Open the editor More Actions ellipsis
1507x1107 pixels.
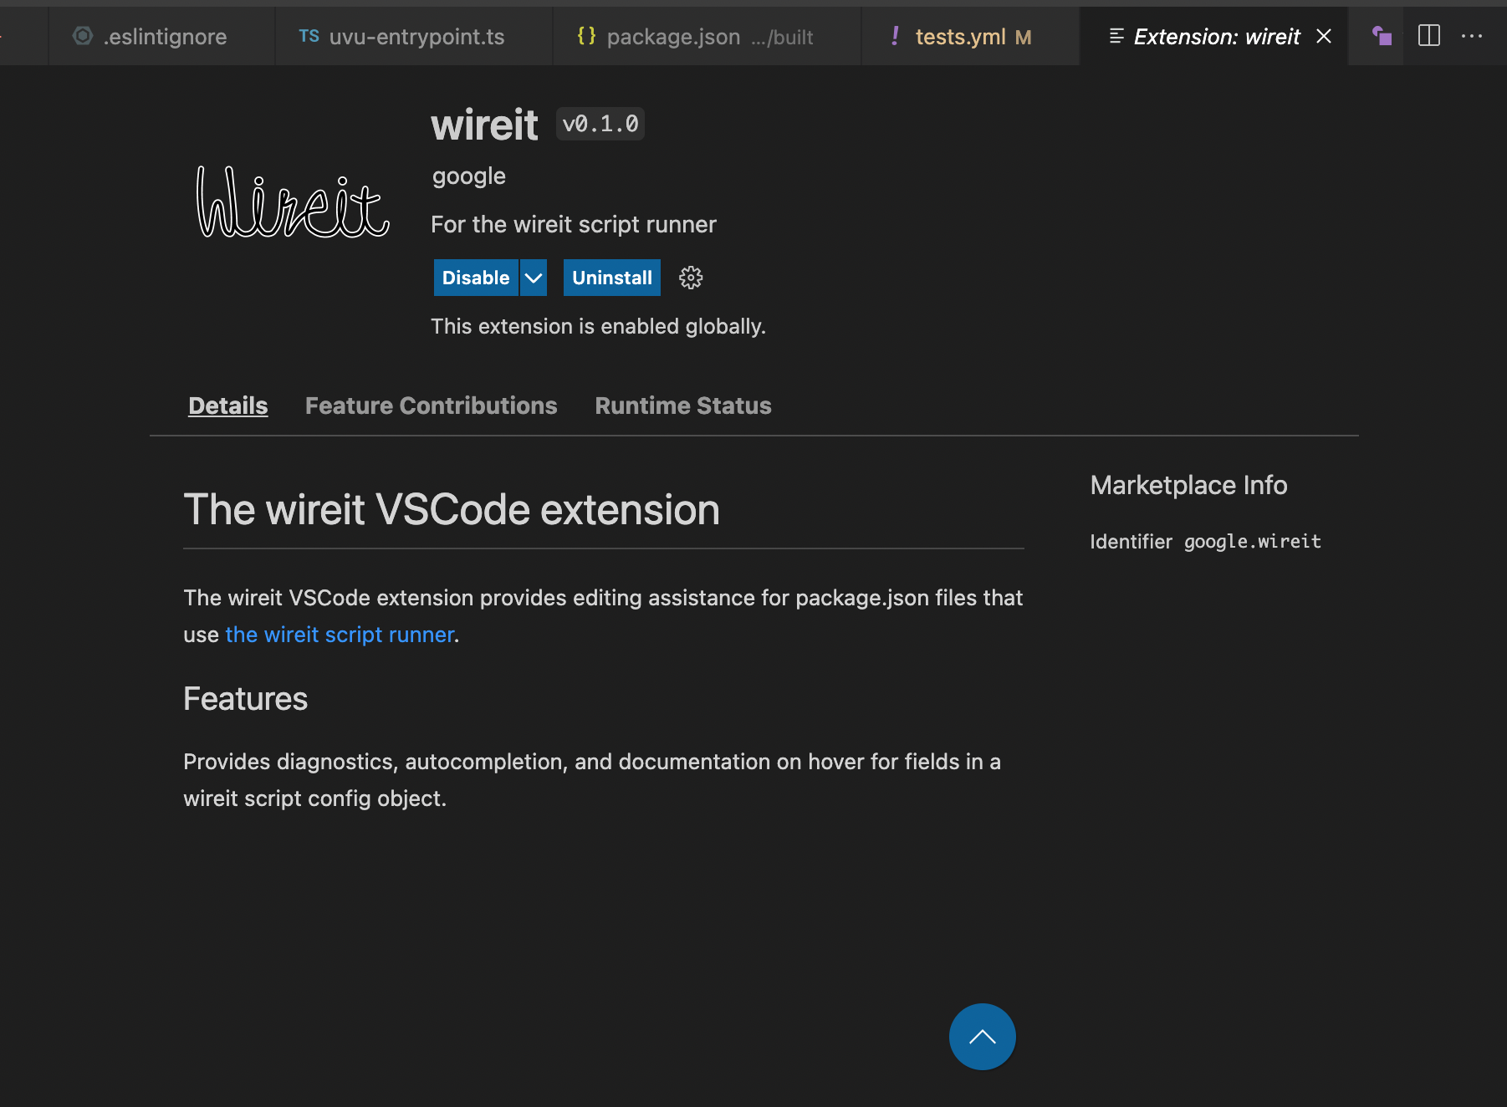[x=1472, y=36]
